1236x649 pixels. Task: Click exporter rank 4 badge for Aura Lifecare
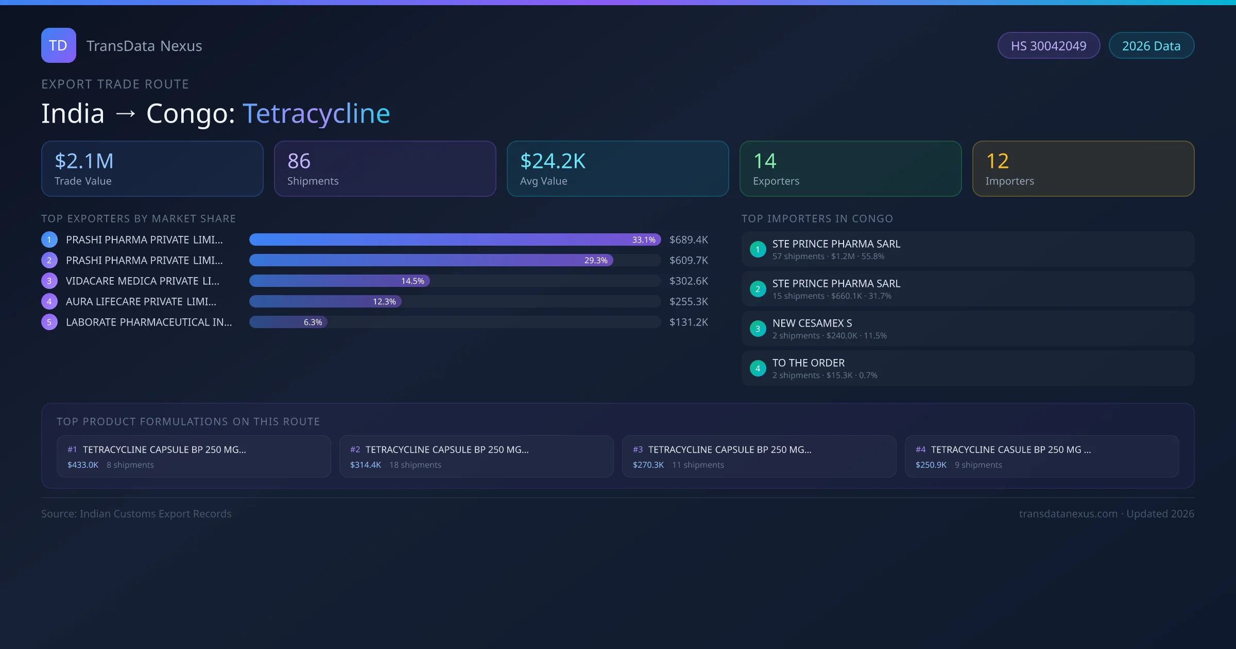coord(49,301)
